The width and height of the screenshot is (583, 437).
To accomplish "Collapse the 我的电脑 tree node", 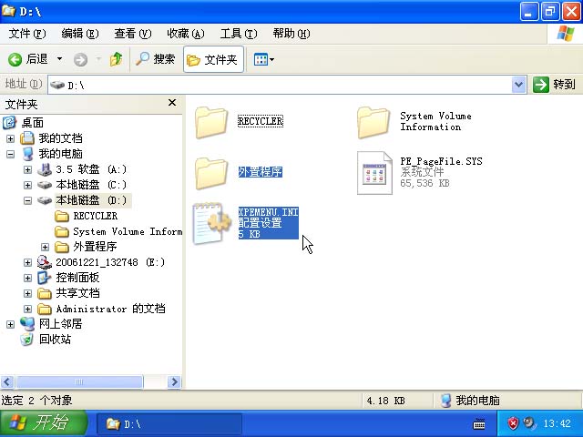I will coord(10,154).
